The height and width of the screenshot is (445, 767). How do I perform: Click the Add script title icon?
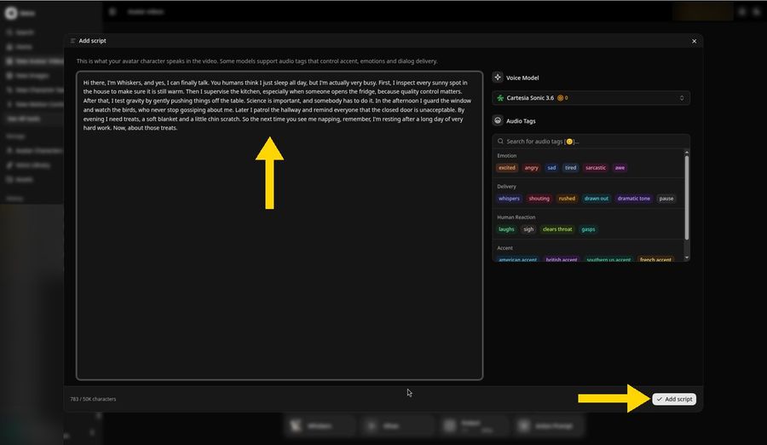(x=73, y=41)
